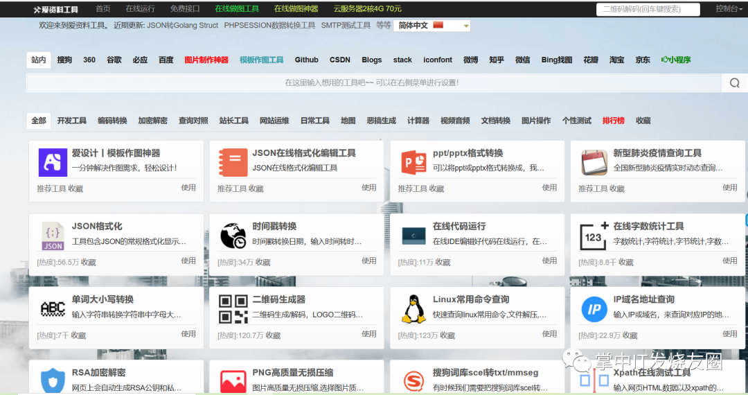The height and width of the screenshot is (395, 748).
Task: Open the 在线字数统计工具 title
Action: [648, 226]
